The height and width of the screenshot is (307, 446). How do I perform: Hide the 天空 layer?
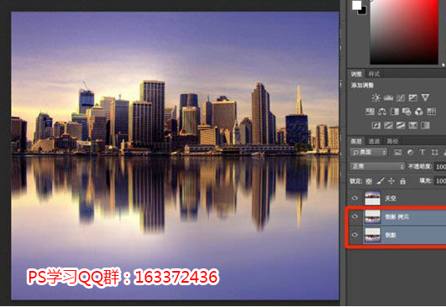[x=354, y=198]
